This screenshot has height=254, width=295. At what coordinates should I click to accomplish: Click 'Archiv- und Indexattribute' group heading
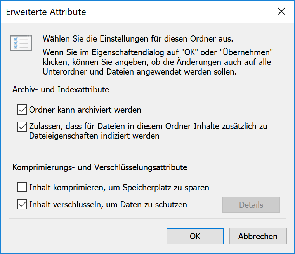61,90
